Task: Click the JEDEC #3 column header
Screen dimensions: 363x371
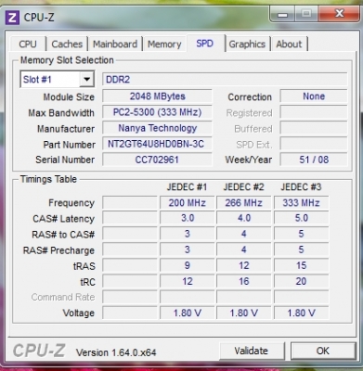Action: click(x=301, y=187)
